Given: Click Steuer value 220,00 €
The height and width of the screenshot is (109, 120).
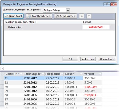Looking at the screenshot, I should [70, 99].
